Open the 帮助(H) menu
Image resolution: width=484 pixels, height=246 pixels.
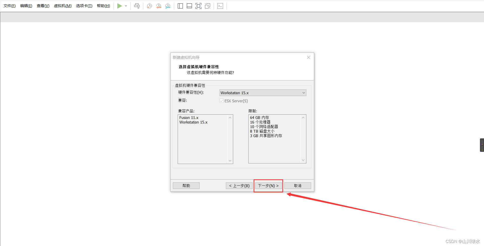point(103,6)
